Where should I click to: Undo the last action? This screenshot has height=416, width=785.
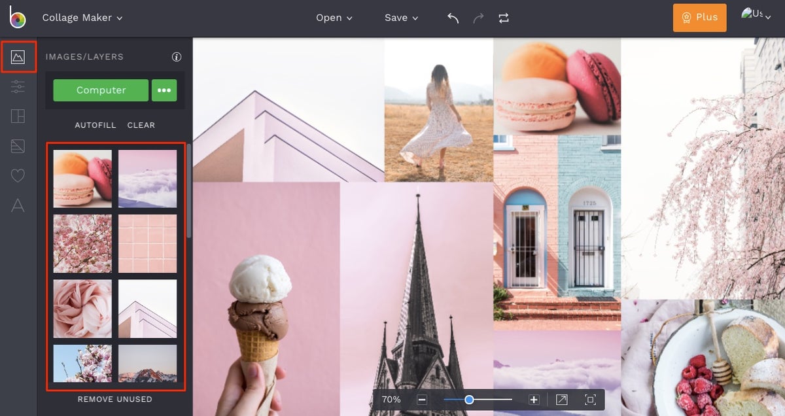[x=452, y=18]
